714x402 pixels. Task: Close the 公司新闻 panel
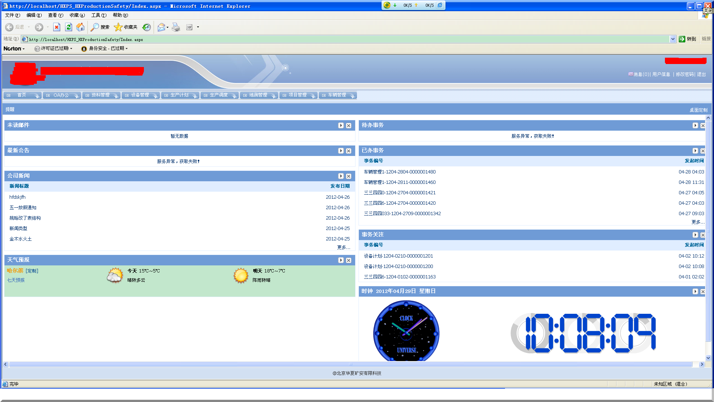pyautogui.click(x=348, y=176)
